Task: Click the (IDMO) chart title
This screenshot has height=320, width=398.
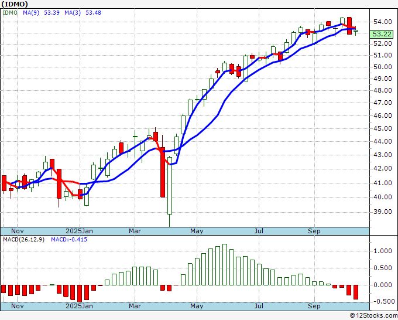Action: 14,4
